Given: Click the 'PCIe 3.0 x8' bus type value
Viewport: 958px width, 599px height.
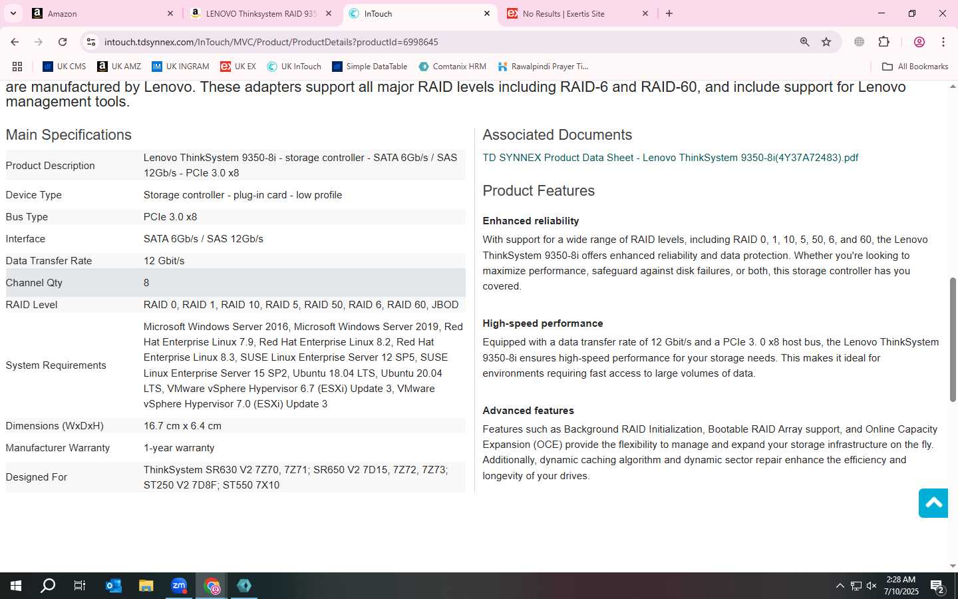Looking at the screenshot, I should tap(170, 217).
